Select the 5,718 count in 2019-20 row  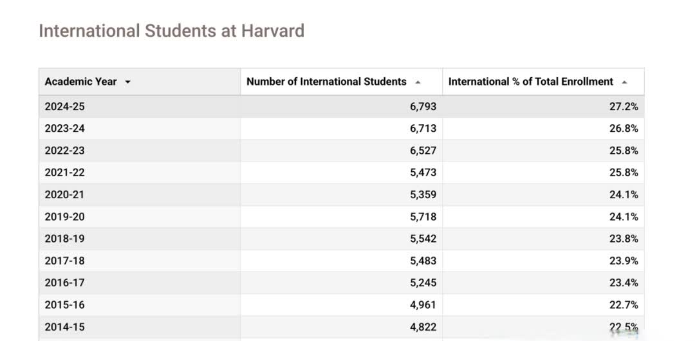click(x=423, y=217)
